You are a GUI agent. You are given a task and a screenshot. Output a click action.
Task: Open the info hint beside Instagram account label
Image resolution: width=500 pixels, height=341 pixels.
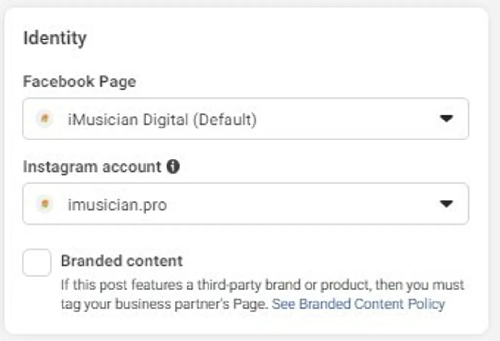(x=174, y=166)
